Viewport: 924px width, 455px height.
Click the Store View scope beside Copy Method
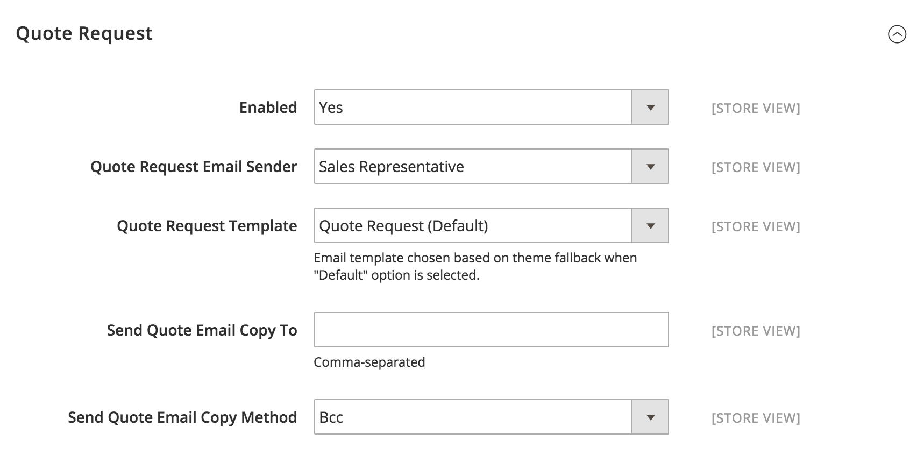(755, 418)
